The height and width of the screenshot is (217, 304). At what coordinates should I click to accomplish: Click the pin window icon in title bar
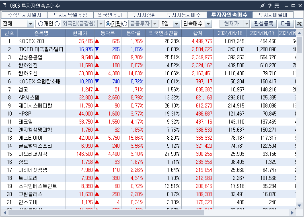pyautogui.click(x=262, y=6)
